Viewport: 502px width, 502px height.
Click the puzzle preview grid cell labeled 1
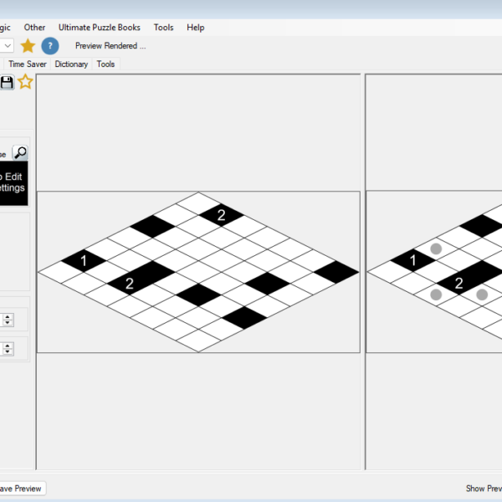pyautogui.click(x=84, y=262)
